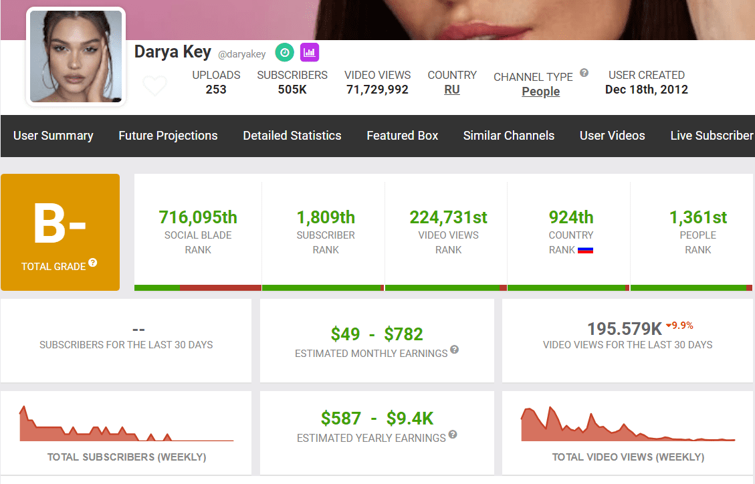This screenshot has height=484, width=755.
Task: Click the 1,361st people rank value
Action: point(698,217)
